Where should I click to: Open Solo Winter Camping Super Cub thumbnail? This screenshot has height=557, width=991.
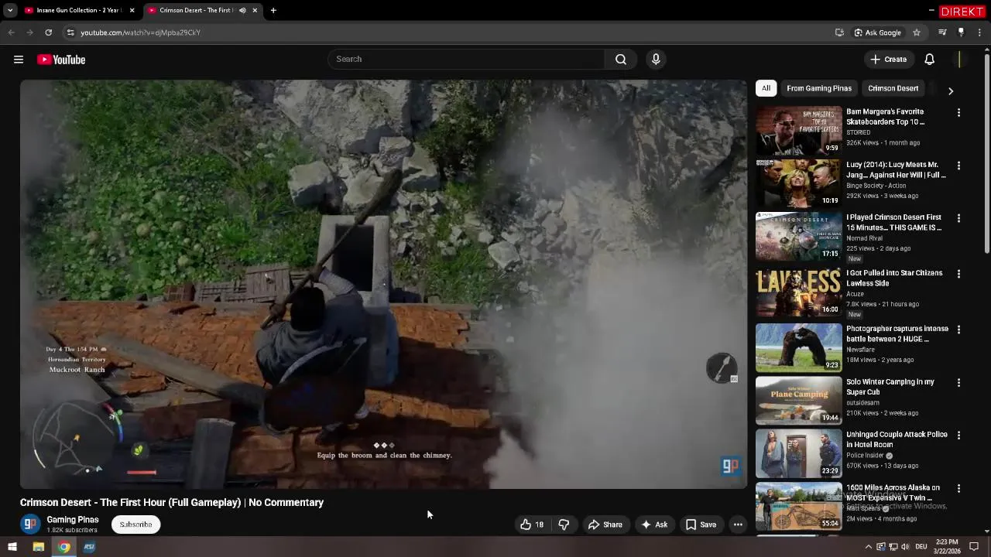tap(798, 400)
